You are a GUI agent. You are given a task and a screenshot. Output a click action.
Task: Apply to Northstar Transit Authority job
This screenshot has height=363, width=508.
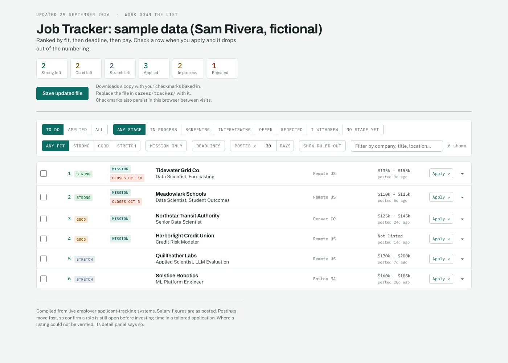441,219
